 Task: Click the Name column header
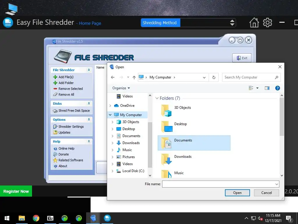(100, 67)
